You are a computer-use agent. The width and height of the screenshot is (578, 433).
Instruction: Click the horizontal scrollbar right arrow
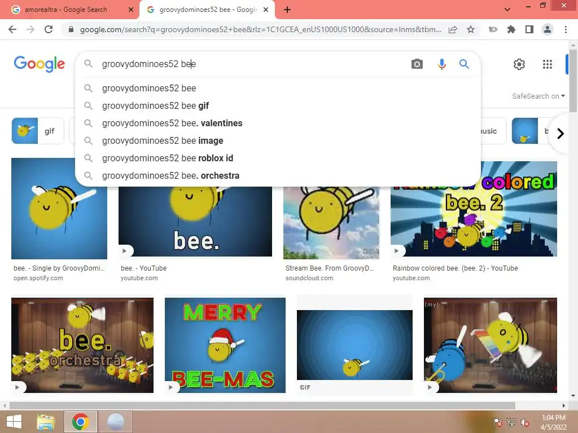[x=563, y=405]
